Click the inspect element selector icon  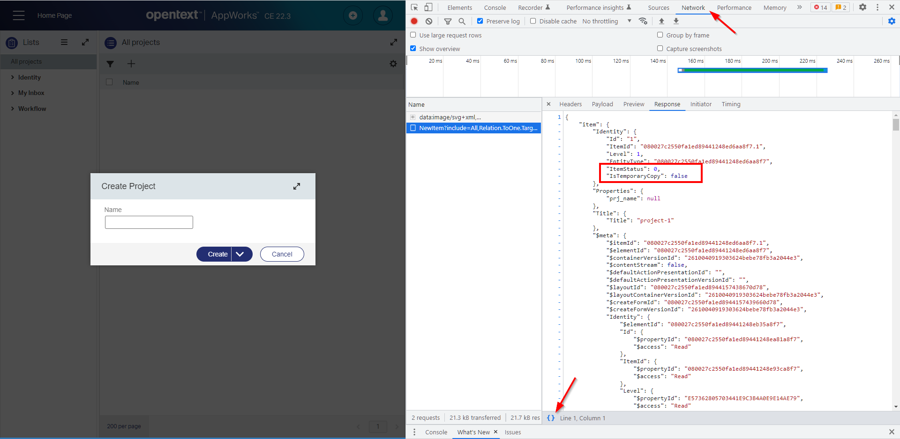click(414, 7)
